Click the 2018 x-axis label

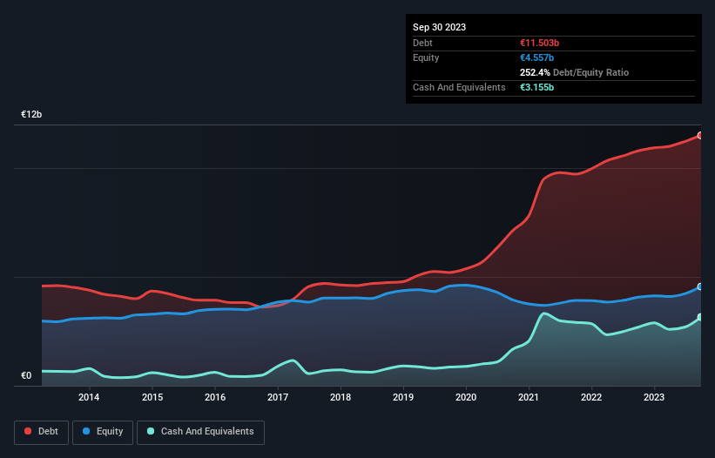coord(341,397)
